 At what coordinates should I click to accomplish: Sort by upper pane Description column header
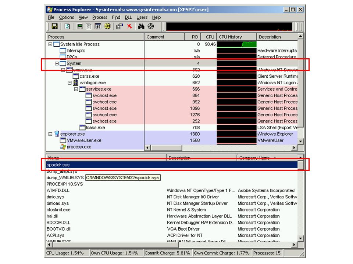277,37
